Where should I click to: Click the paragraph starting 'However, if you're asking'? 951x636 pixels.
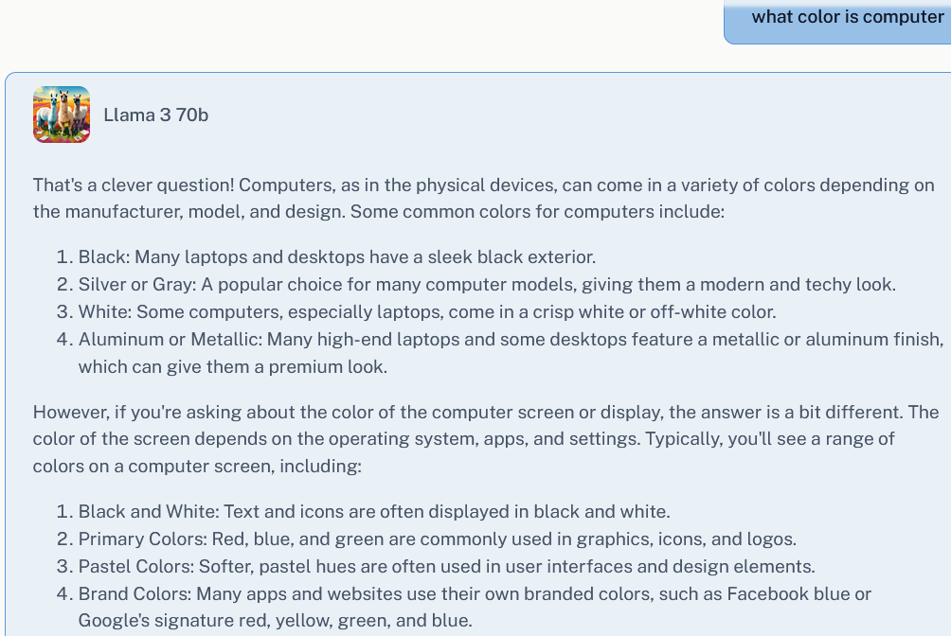[x=486, y=439]
